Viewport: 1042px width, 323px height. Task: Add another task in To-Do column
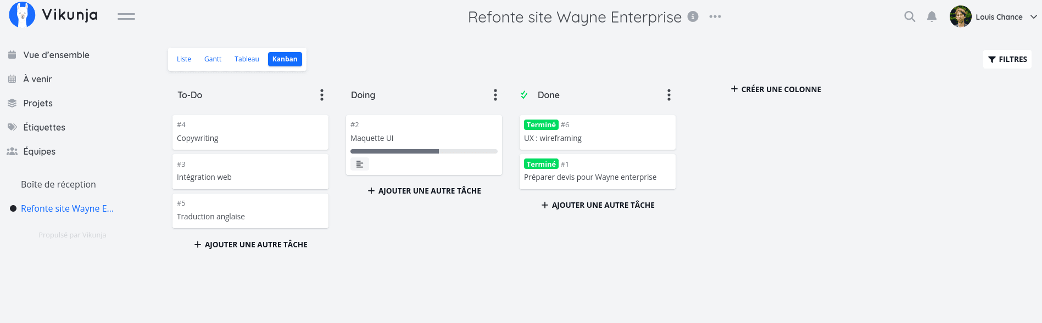(251, 245)
